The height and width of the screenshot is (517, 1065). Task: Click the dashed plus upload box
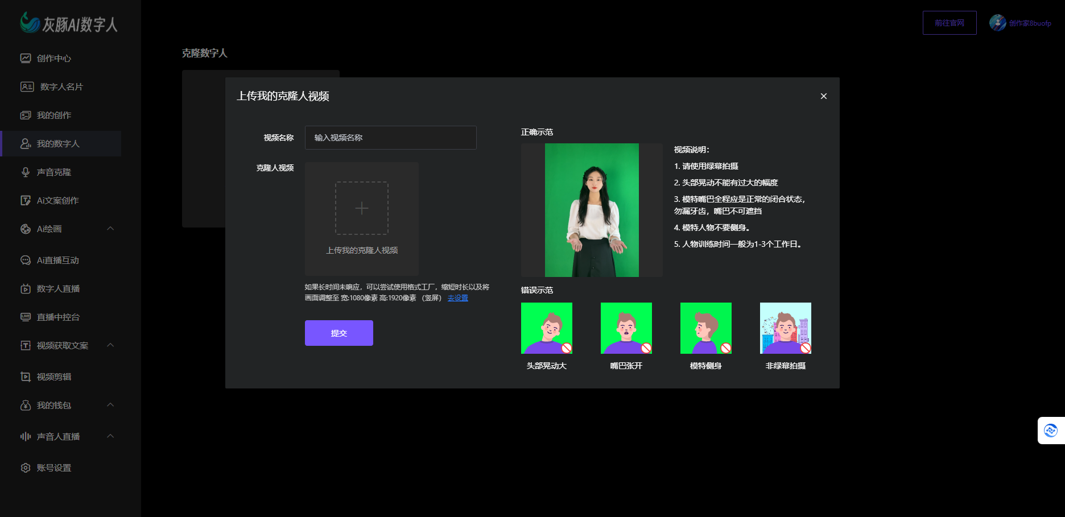(x=362, y=208)
